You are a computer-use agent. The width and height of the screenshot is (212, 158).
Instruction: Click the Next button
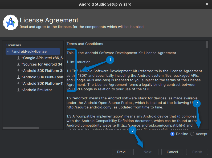[x=148, y=152]
